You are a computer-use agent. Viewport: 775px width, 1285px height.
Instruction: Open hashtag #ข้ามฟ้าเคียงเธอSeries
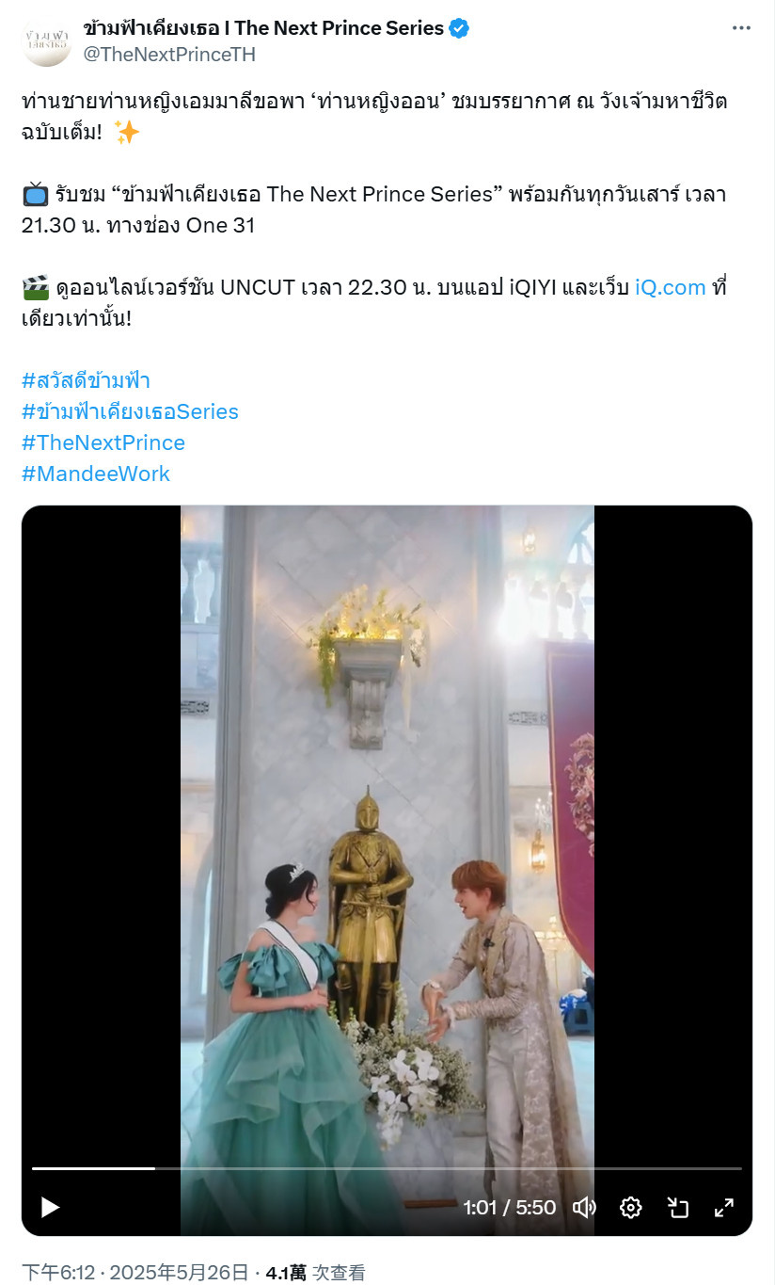point(130,411)
